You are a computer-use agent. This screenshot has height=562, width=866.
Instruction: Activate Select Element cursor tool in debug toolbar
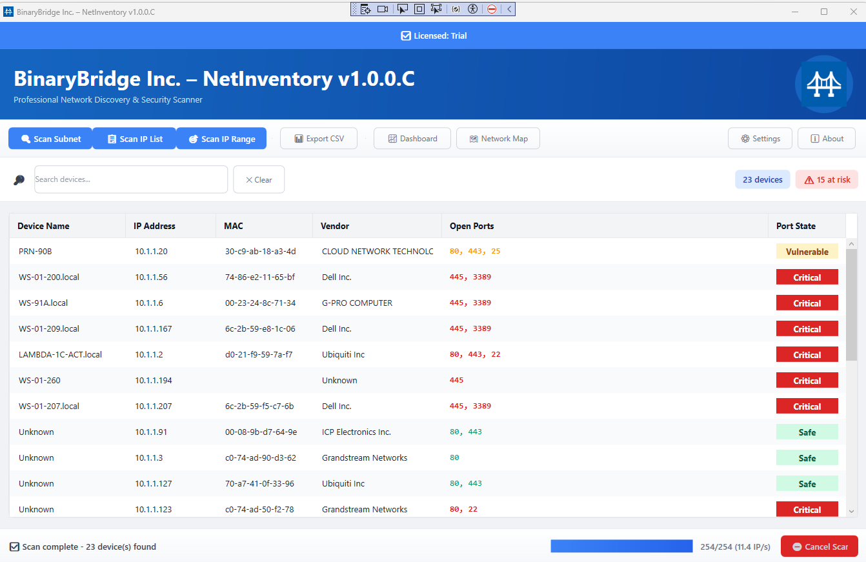coord(402,9)
